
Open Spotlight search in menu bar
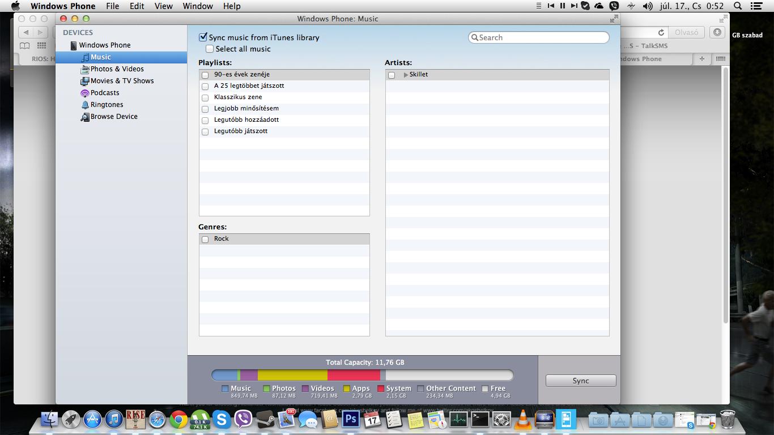coord(738,6)
